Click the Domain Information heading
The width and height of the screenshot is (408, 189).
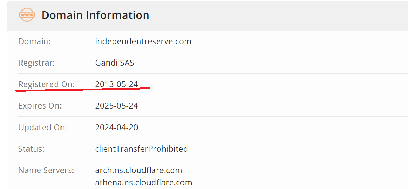coord(95,15)
